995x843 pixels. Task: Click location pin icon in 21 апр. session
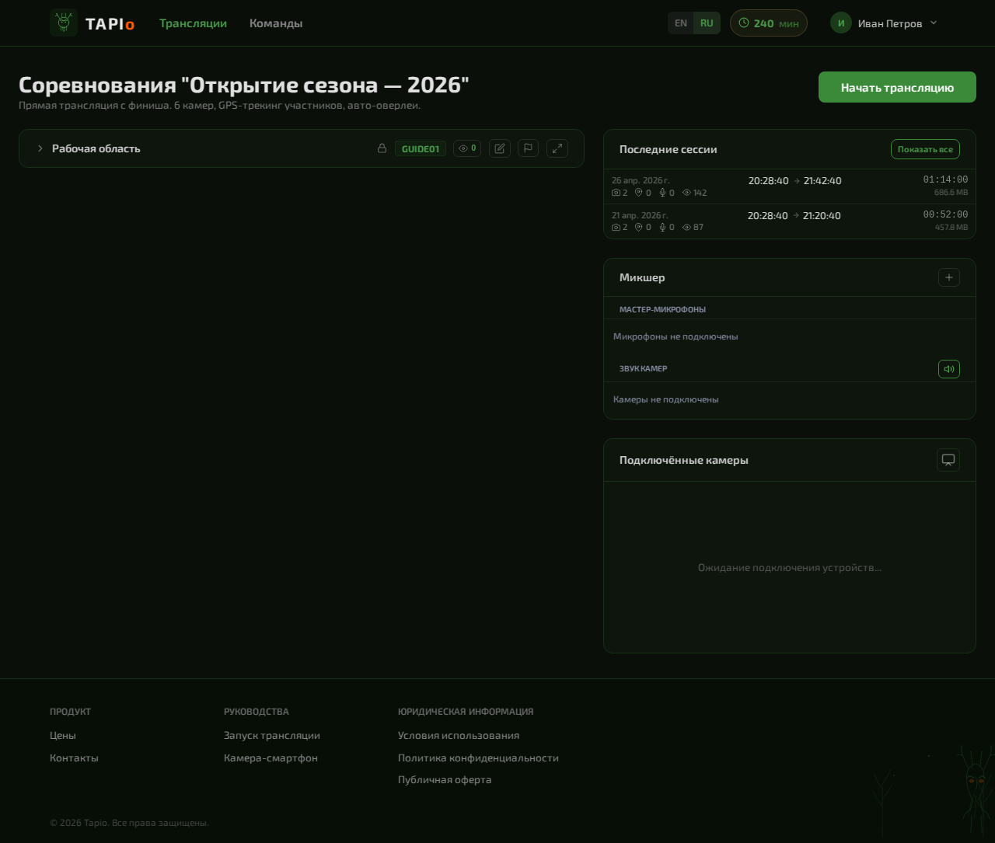pos(639,228)
